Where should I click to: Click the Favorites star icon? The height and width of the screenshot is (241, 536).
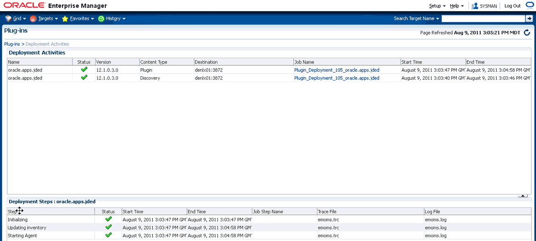pos(65,19)
